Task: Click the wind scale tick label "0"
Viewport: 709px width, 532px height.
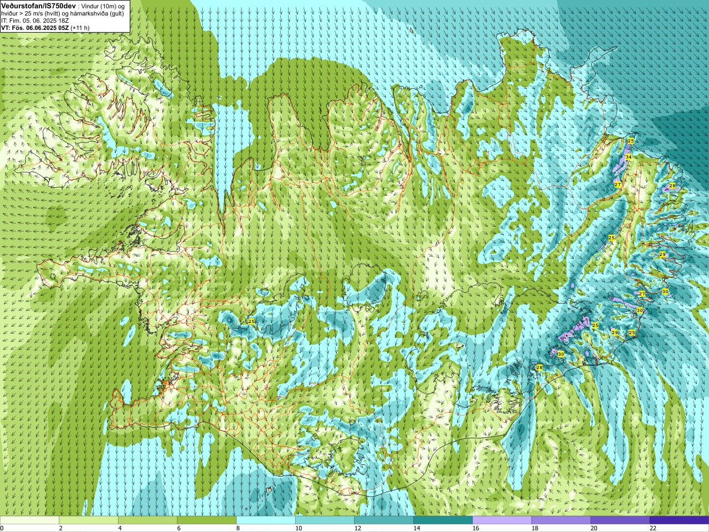Action: [x=2, y=528]
